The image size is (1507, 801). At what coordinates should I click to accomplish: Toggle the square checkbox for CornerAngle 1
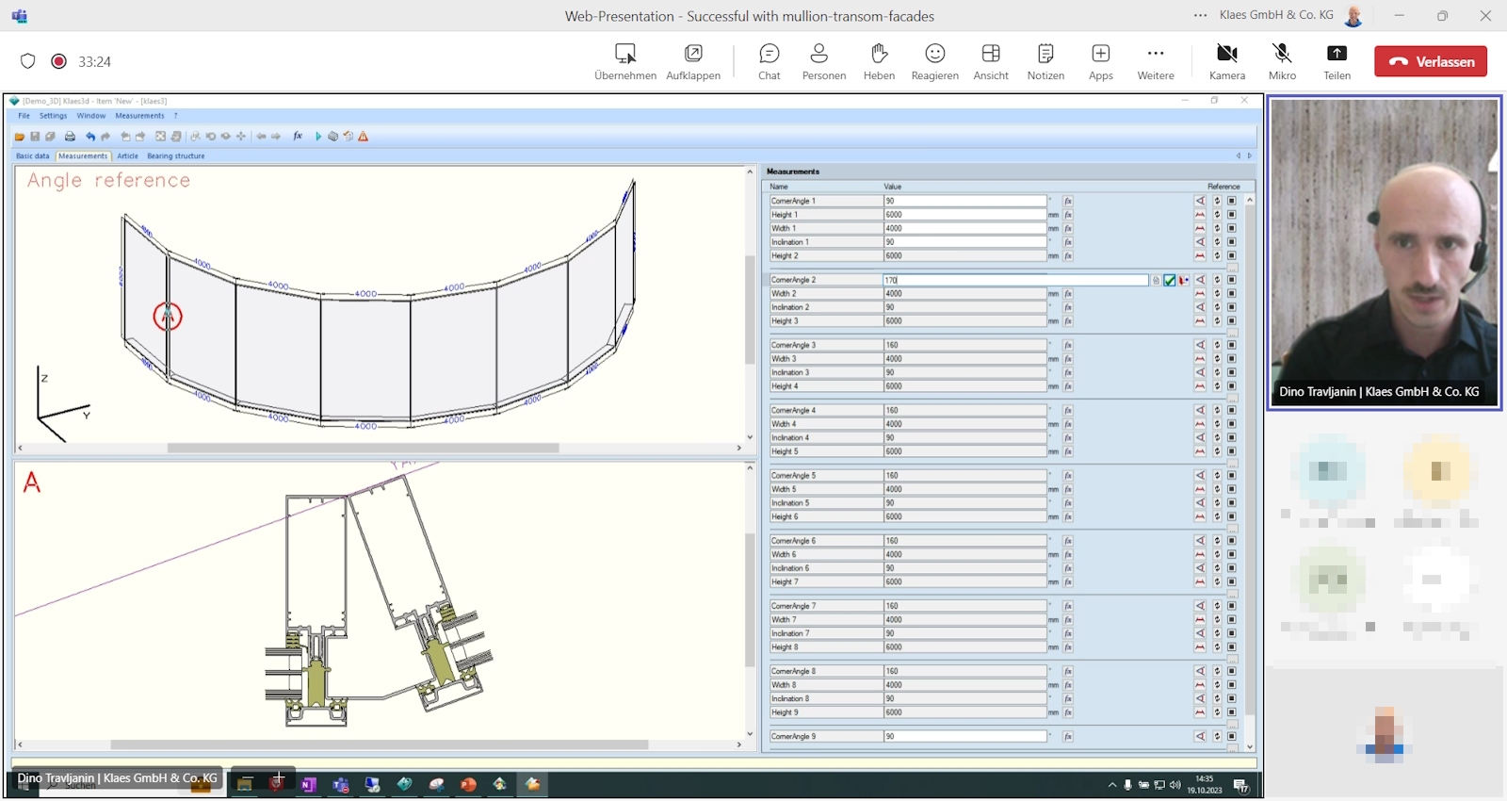[x=1231, y=201]
